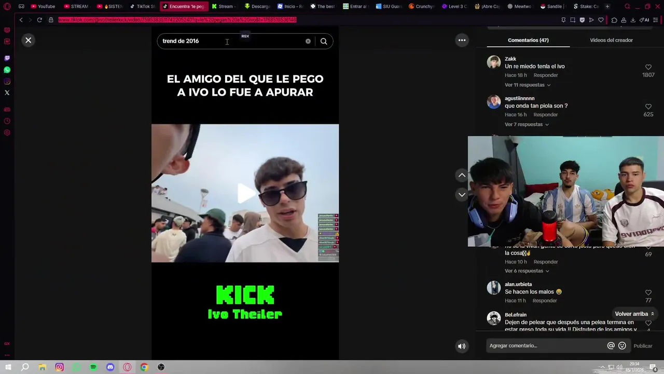Open Opera GX main menu logo
The image size is (664, 374).
tap(7, 6)
